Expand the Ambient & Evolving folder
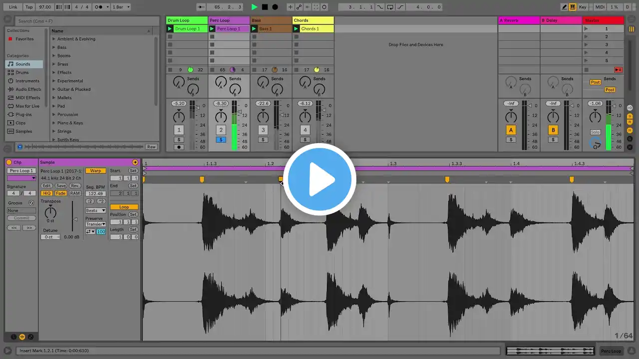The width and height of the screenshot is (639, 359). click(54, 39)
